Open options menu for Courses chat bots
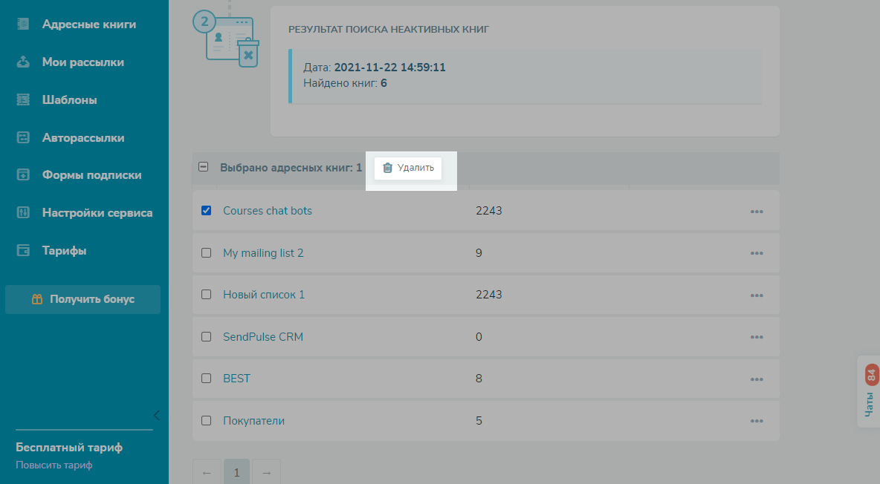880x484 pixels. [757, 212]
